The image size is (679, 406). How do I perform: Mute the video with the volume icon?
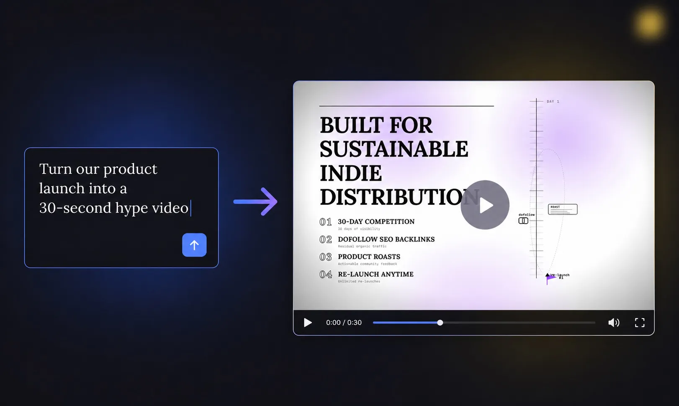[614, 323]
